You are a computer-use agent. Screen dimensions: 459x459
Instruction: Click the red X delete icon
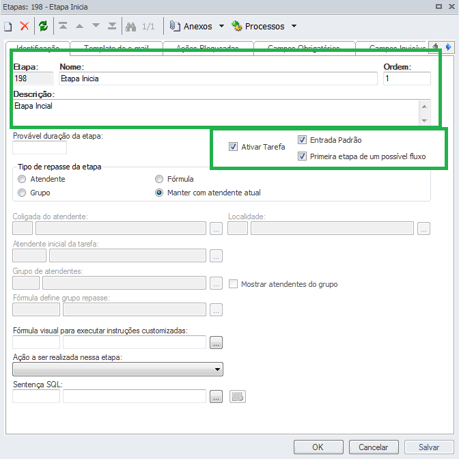[x=25, y=26]
